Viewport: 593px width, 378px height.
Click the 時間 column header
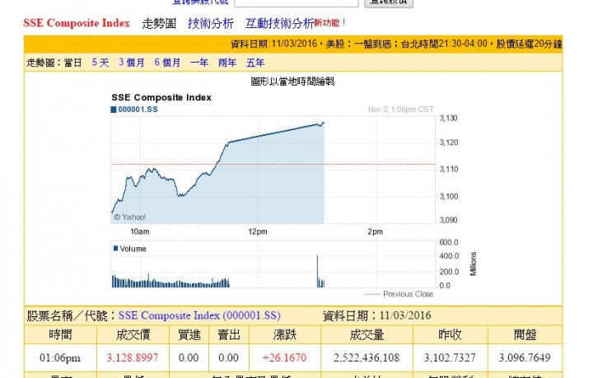coord(60,334)
